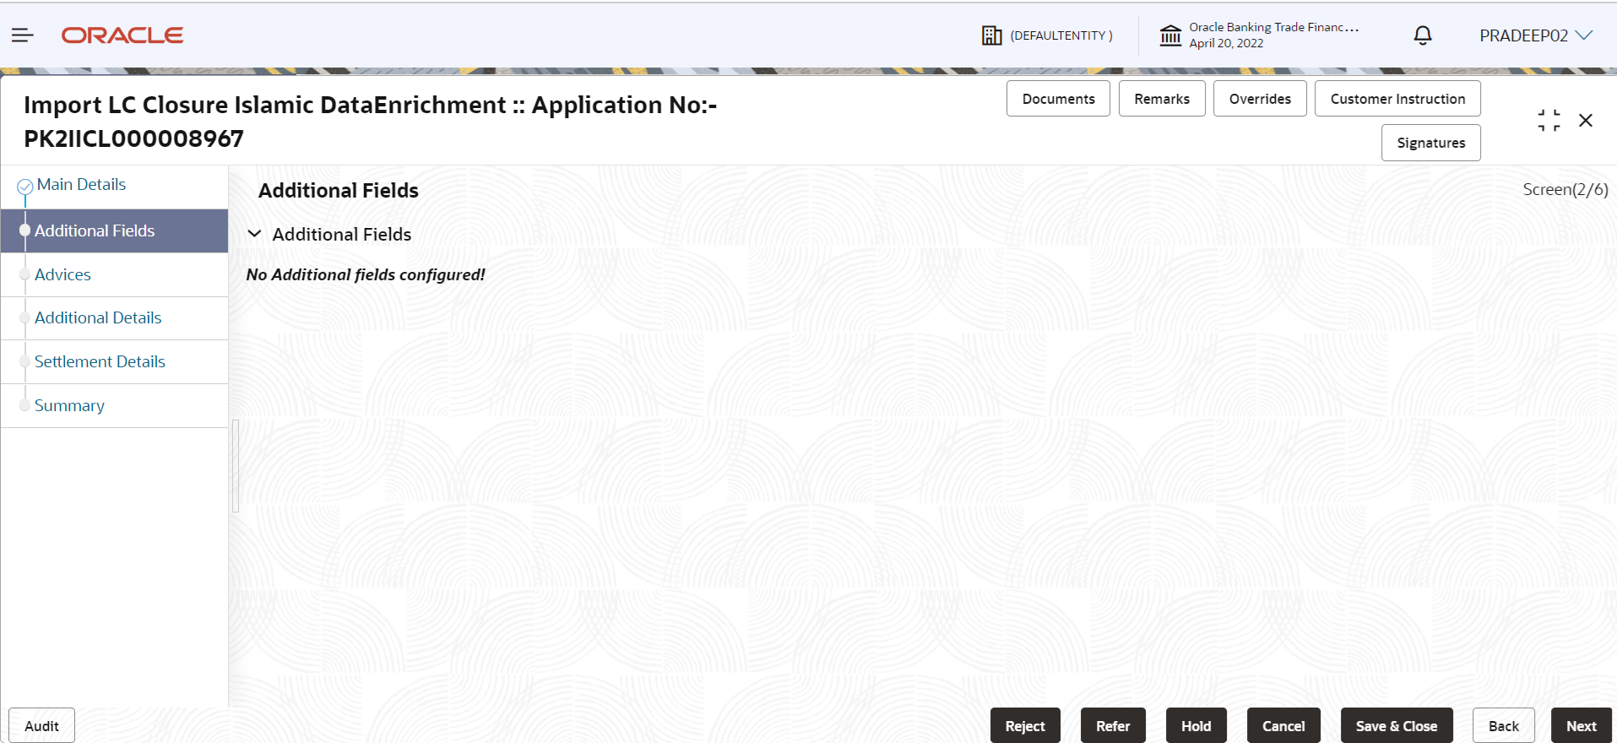Open the hamburger navigation menu
Screen dimensions: 1617x743
tap(23, 35)
